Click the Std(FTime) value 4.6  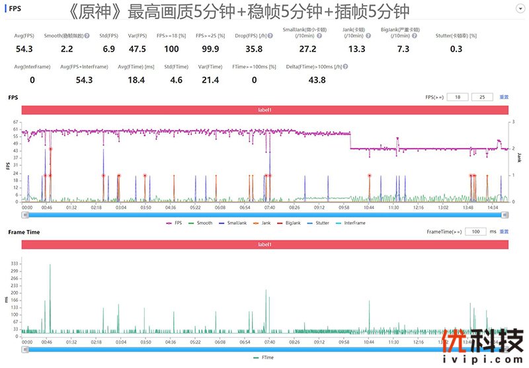[176, 80]
